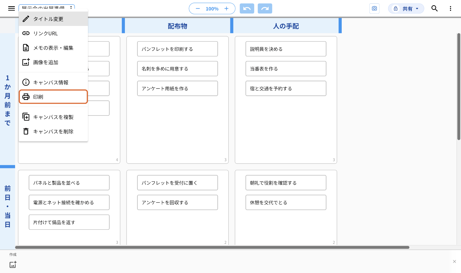Click the canvas title options kebab icon
Image resolution: width=461 pixels, height=273 pixels.
pos(71,8)
